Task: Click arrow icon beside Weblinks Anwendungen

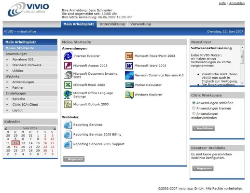Action: 7,82
